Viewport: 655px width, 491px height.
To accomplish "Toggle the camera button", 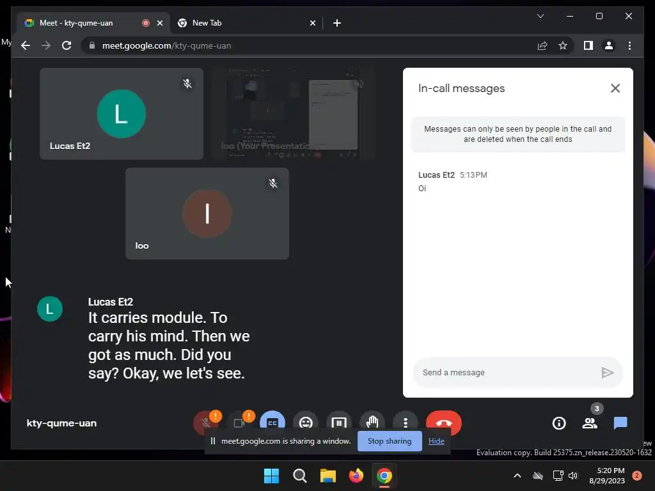I will [239, 423].
